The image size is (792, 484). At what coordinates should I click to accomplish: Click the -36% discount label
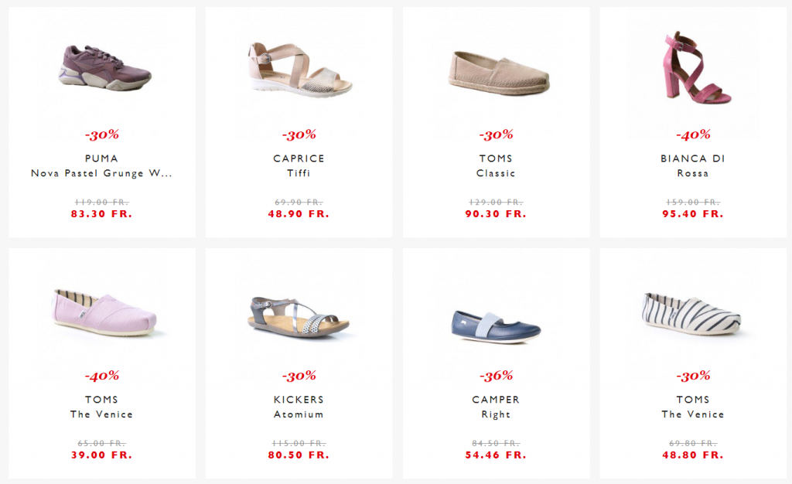[496, 376]
